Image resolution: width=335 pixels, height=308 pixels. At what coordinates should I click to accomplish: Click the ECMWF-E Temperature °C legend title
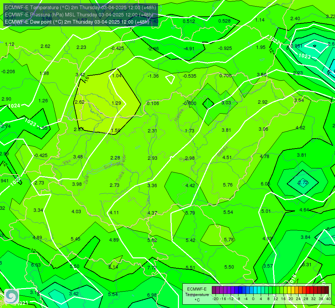point(197,295)
